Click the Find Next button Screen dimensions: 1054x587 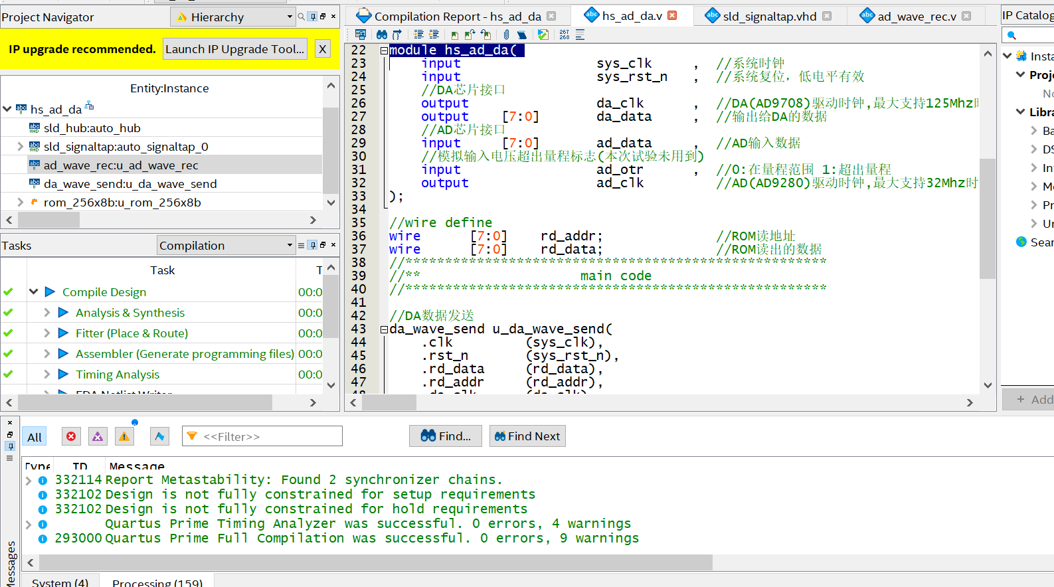[527, 436]
